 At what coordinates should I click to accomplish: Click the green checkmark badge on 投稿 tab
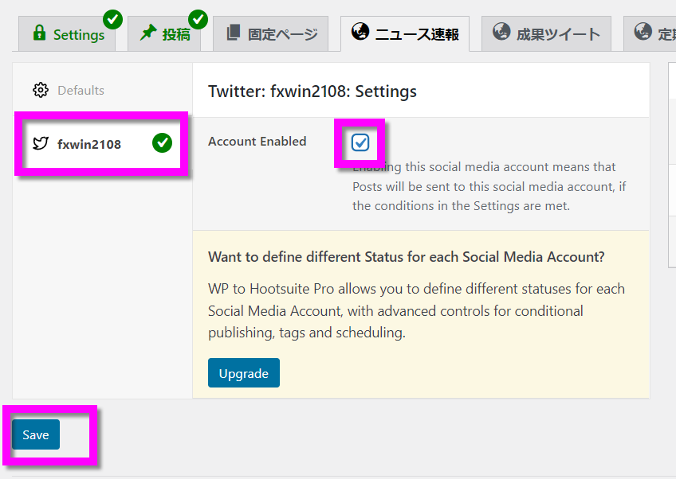tap(198, 19)
